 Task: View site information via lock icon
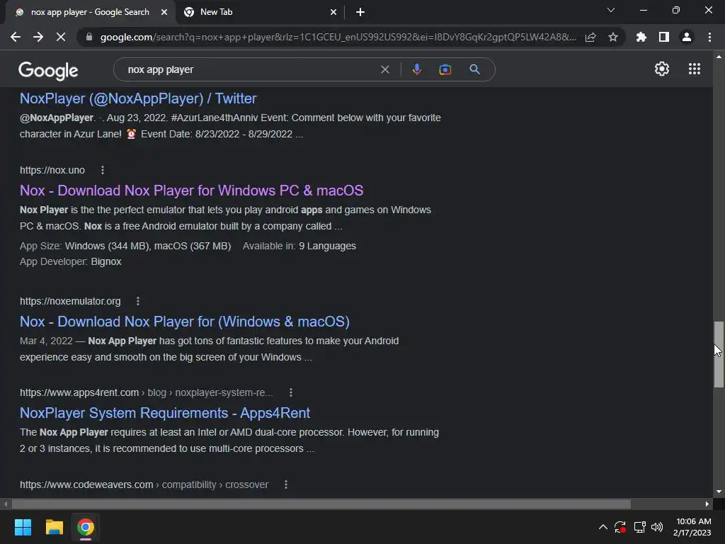89,37
